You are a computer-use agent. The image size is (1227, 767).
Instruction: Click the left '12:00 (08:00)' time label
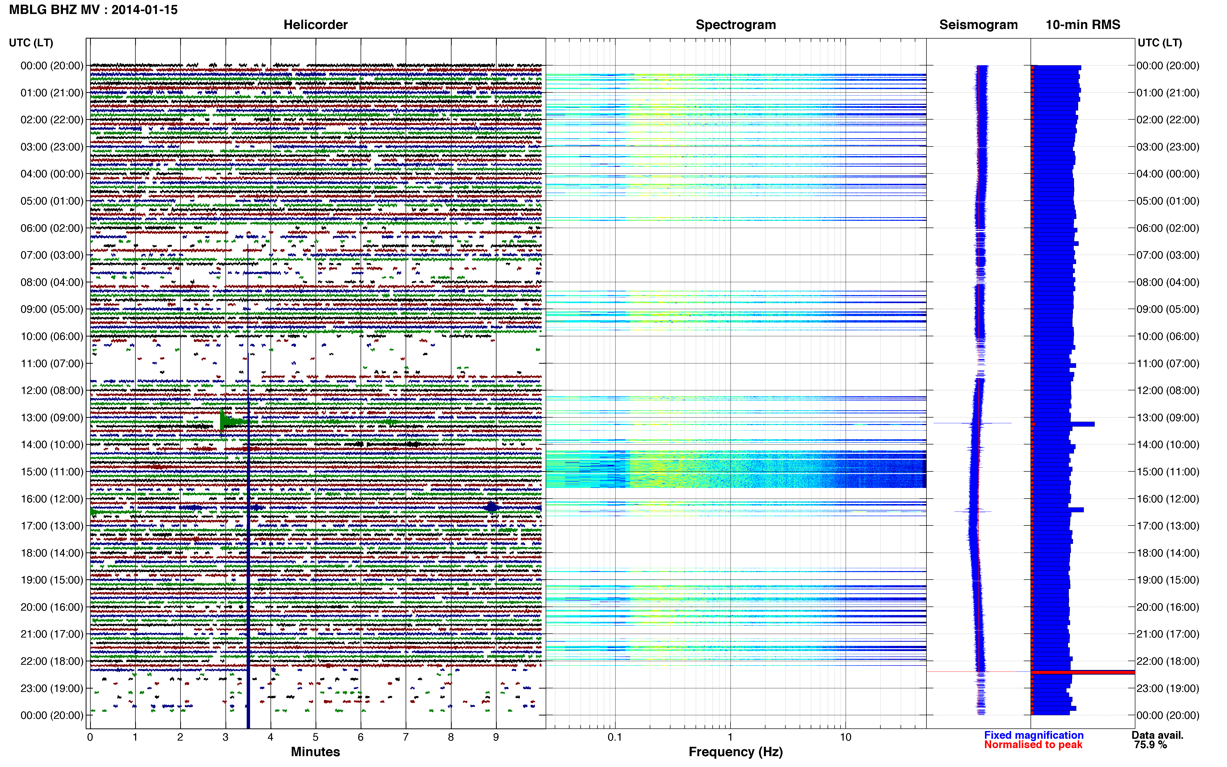(52, 391)
